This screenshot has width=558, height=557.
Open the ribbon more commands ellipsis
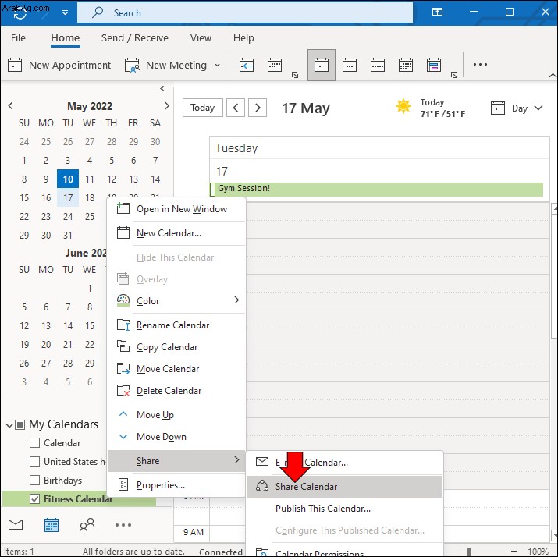[x=480, y=65]
